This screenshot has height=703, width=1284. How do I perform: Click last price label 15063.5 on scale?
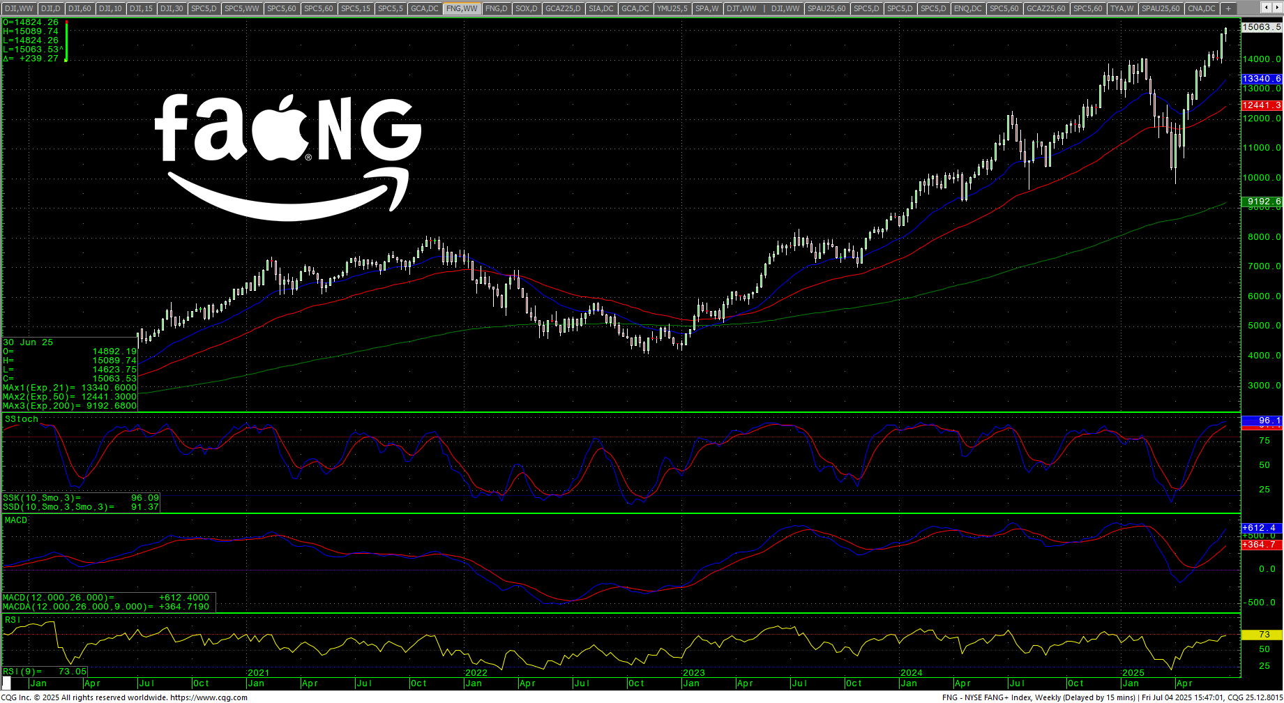pos(1262,27)
